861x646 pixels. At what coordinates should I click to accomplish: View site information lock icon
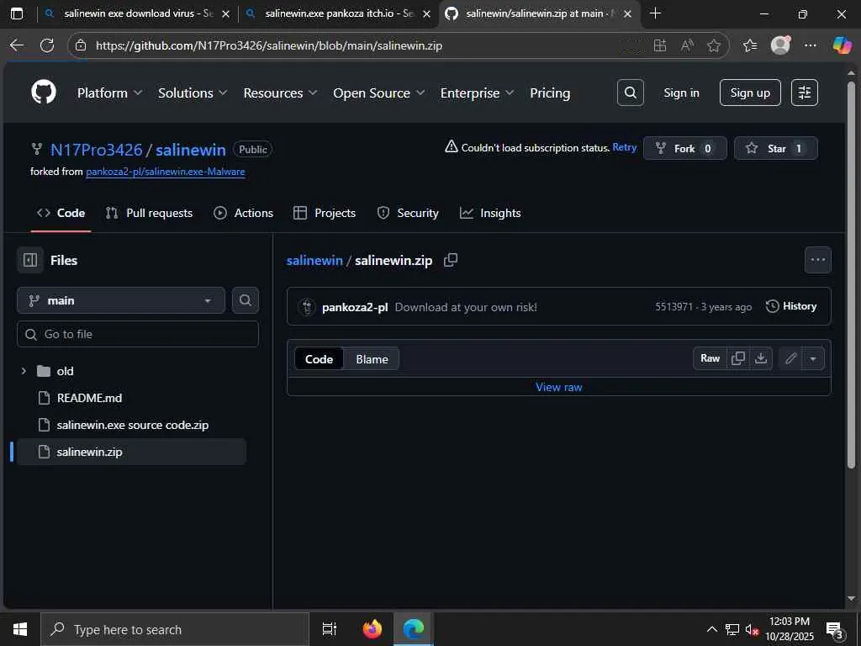coord(81,45)
